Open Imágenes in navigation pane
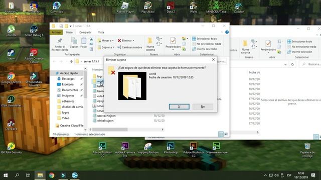This screenshot has width=321, height=180. click(68, 95)
